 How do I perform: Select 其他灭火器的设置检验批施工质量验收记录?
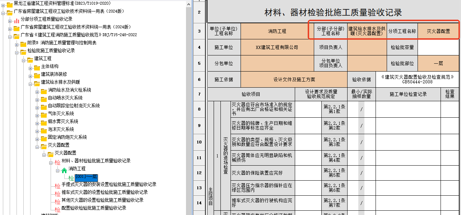click(x=102, y=200)
